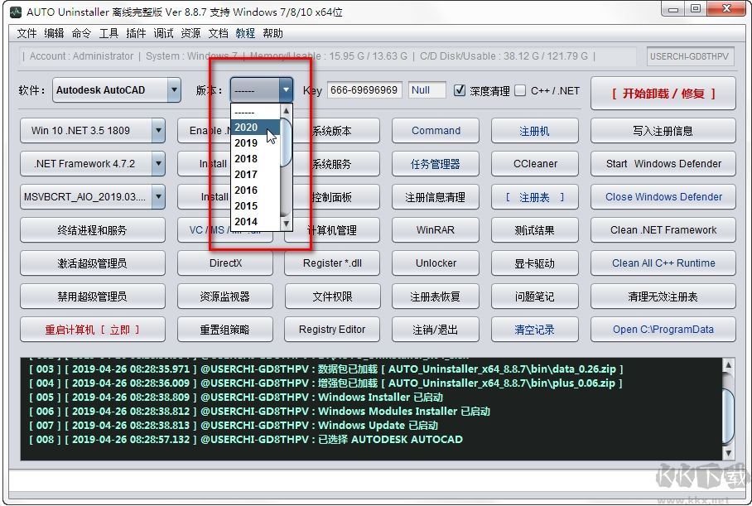Launch the Command tool
Image resolution: width=752 pixels, height=506 pixels.
pyautogui.click(x=435, y=130)
